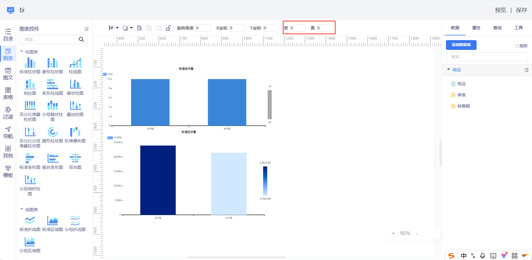Click the search magnifier in 图表控件

pos(81,40)
